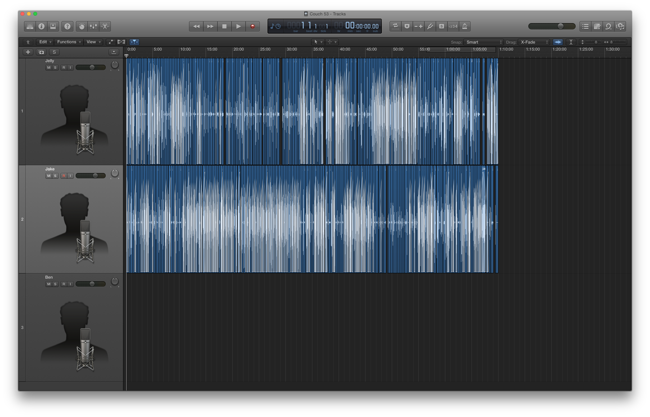Show the Toolbar via toolbar icon

pos(53,26)
